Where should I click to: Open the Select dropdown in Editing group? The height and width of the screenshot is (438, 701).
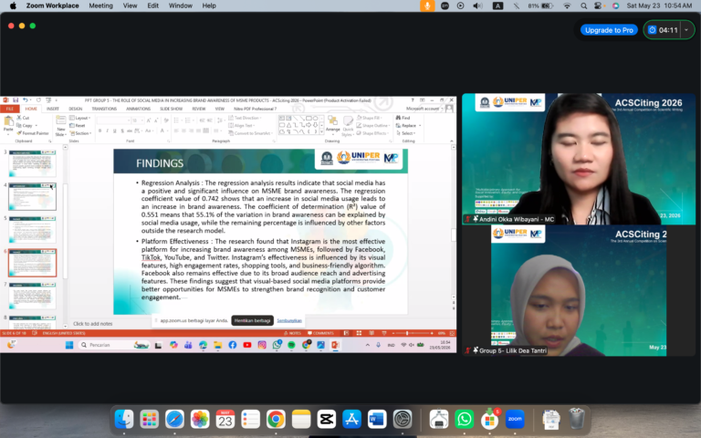(405, 133)
